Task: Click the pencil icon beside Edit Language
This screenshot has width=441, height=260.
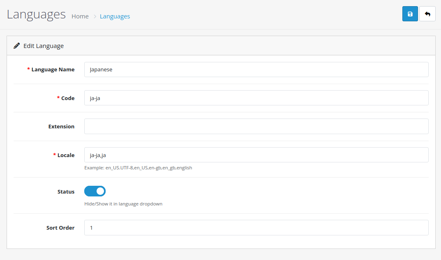Action: (16, 46)
